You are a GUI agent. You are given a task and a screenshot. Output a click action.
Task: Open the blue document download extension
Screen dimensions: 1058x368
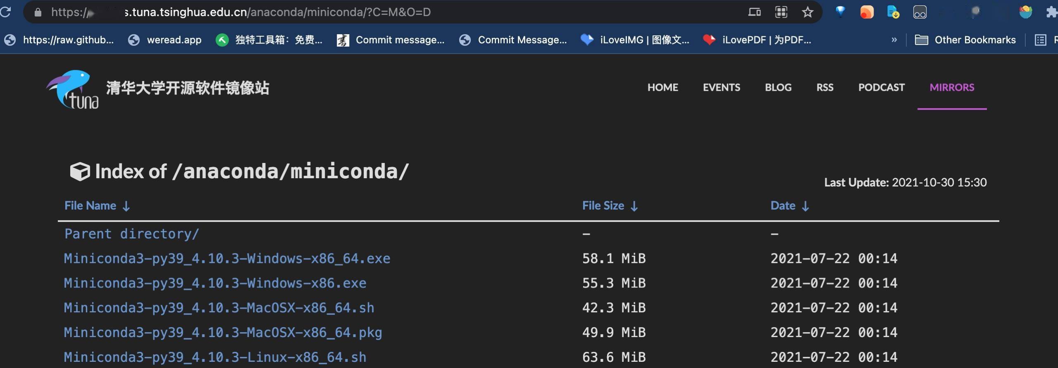(x=893, y=12)
